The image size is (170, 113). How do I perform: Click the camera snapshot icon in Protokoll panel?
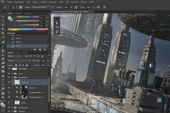point(40,49)
